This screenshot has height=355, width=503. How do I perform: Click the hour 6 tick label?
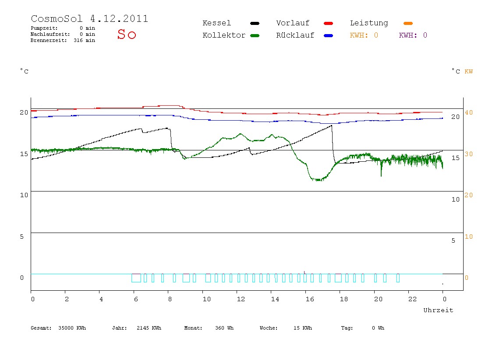click(x=136, y=299)
